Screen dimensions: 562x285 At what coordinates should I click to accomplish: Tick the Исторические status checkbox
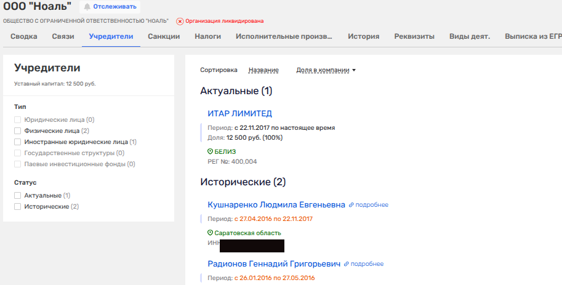pyautogui.click(x=18, y=207)
